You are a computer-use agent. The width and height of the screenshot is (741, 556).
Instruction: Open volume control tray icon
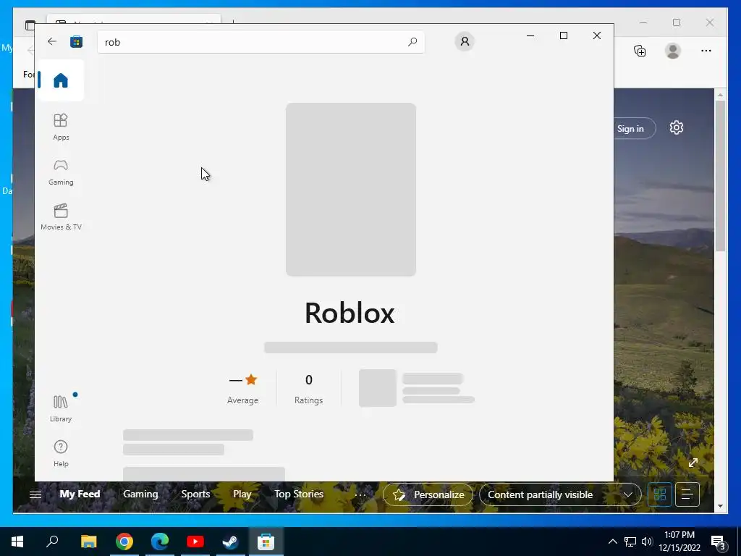click(x=647, y=542)
